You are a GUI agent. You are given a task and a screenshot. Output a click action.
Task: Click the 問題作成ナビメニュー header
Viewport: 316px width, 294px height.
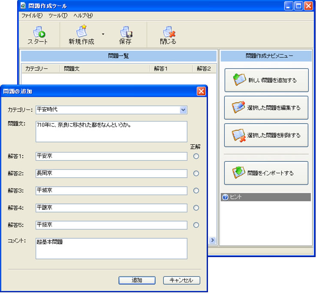[x=266, y=56]
